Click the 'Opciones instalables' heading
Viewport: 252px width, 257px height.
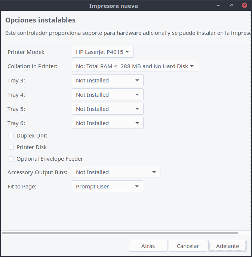(x=40, y=20)
